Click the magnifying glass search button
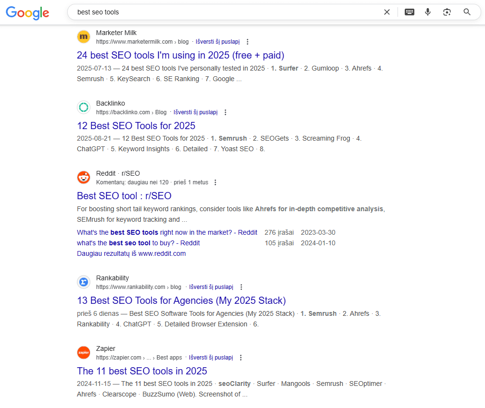485x408 pixels. click(467, 12)
